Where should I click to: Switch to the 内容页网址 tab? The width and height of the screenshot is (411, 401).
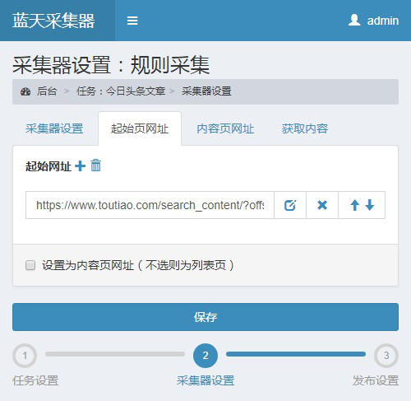click(x=225, y=128)
